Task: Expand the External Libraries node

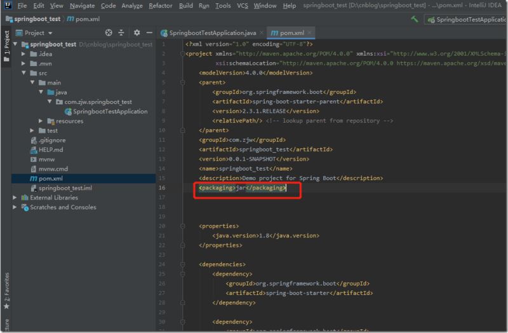Action: (15, 198)
